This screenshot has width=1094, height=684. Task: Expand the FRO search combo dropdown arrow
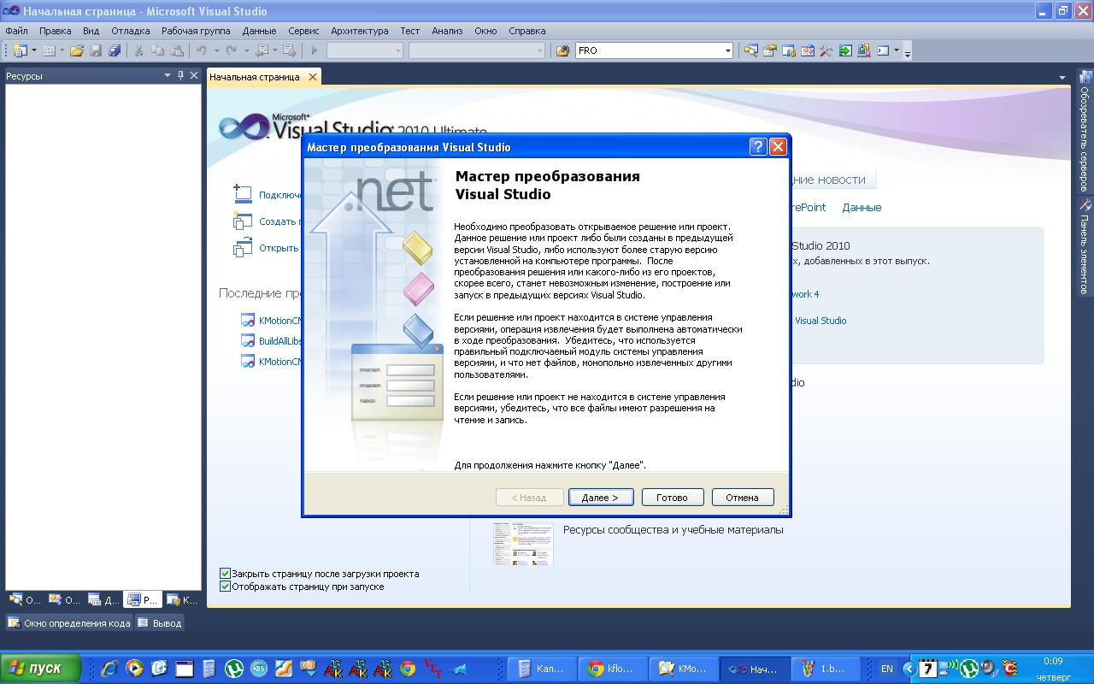tap(727, 51)
